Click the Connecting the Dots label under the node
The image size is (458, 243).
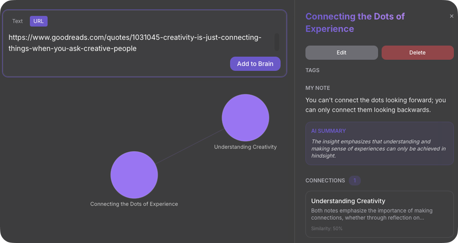point(134,204)
